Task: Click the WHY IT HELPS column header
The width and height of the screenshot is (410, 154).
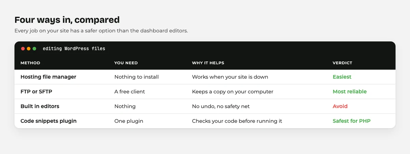Action: click(x=208, y=63)
